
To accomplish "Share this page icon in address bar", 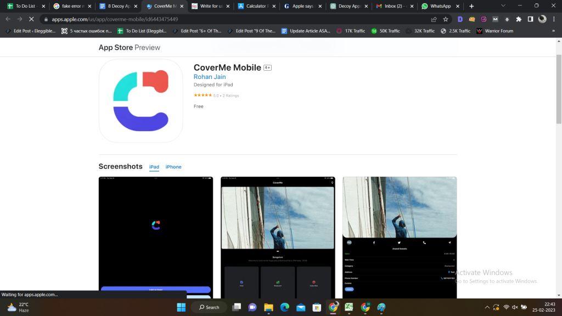I will [x=434, y=19].
